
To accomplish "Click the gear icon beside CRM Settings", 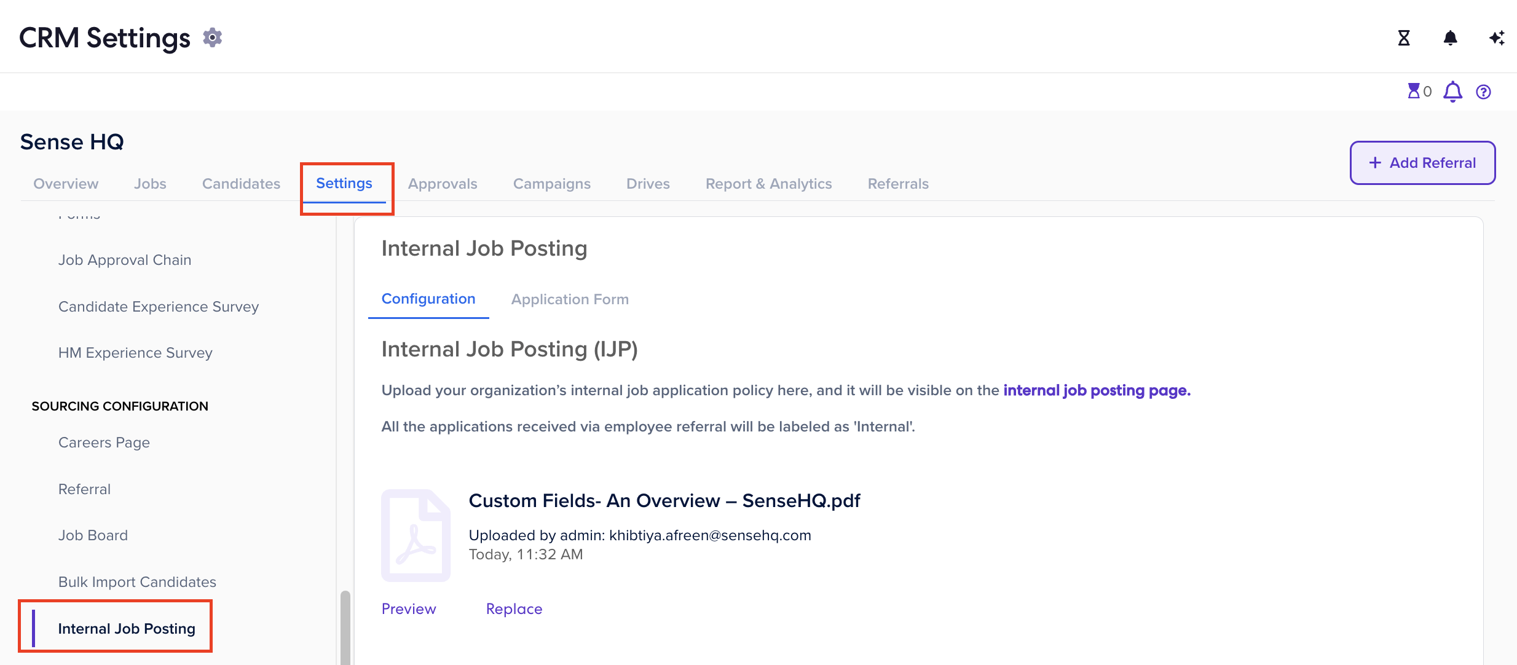I will pyautogui.click(x=213, y=37).
